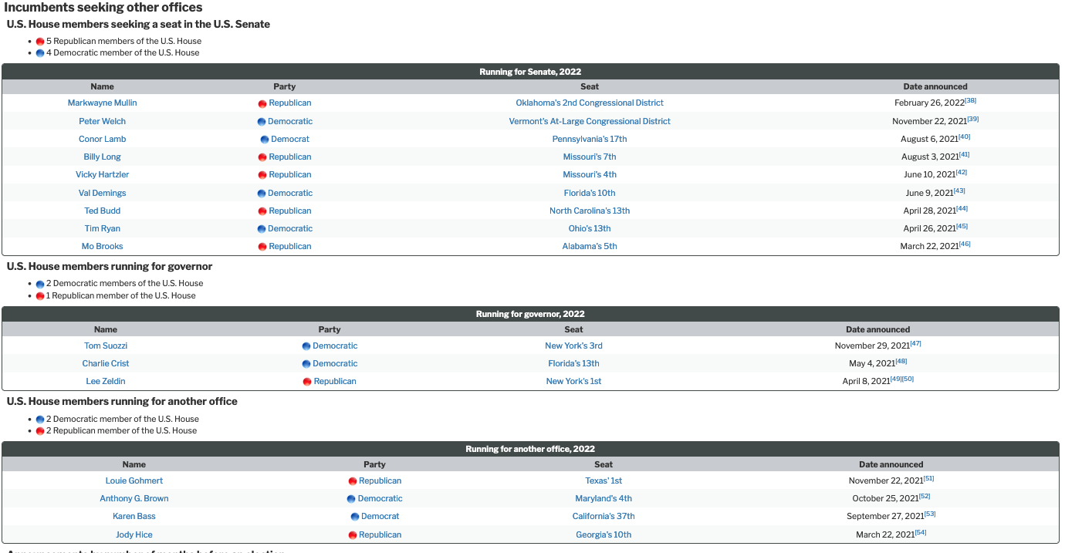Click red party dot icon in Billy Long row
Image resolution: width=1065 pixels, height=553 pixels.
pos(262,157)
